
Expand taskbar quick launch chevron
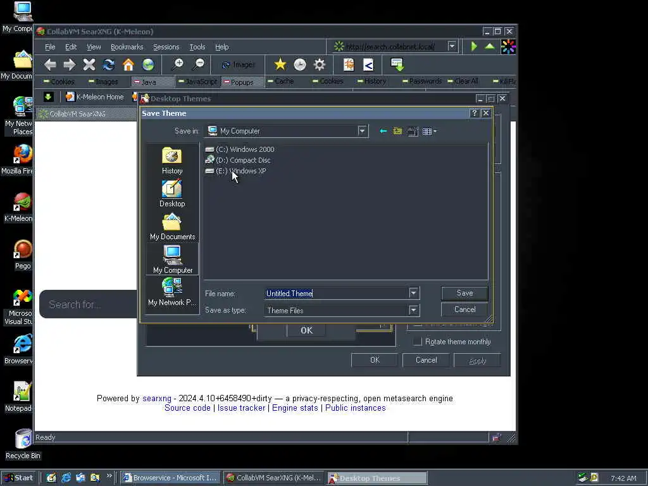[x=109, y=476]
